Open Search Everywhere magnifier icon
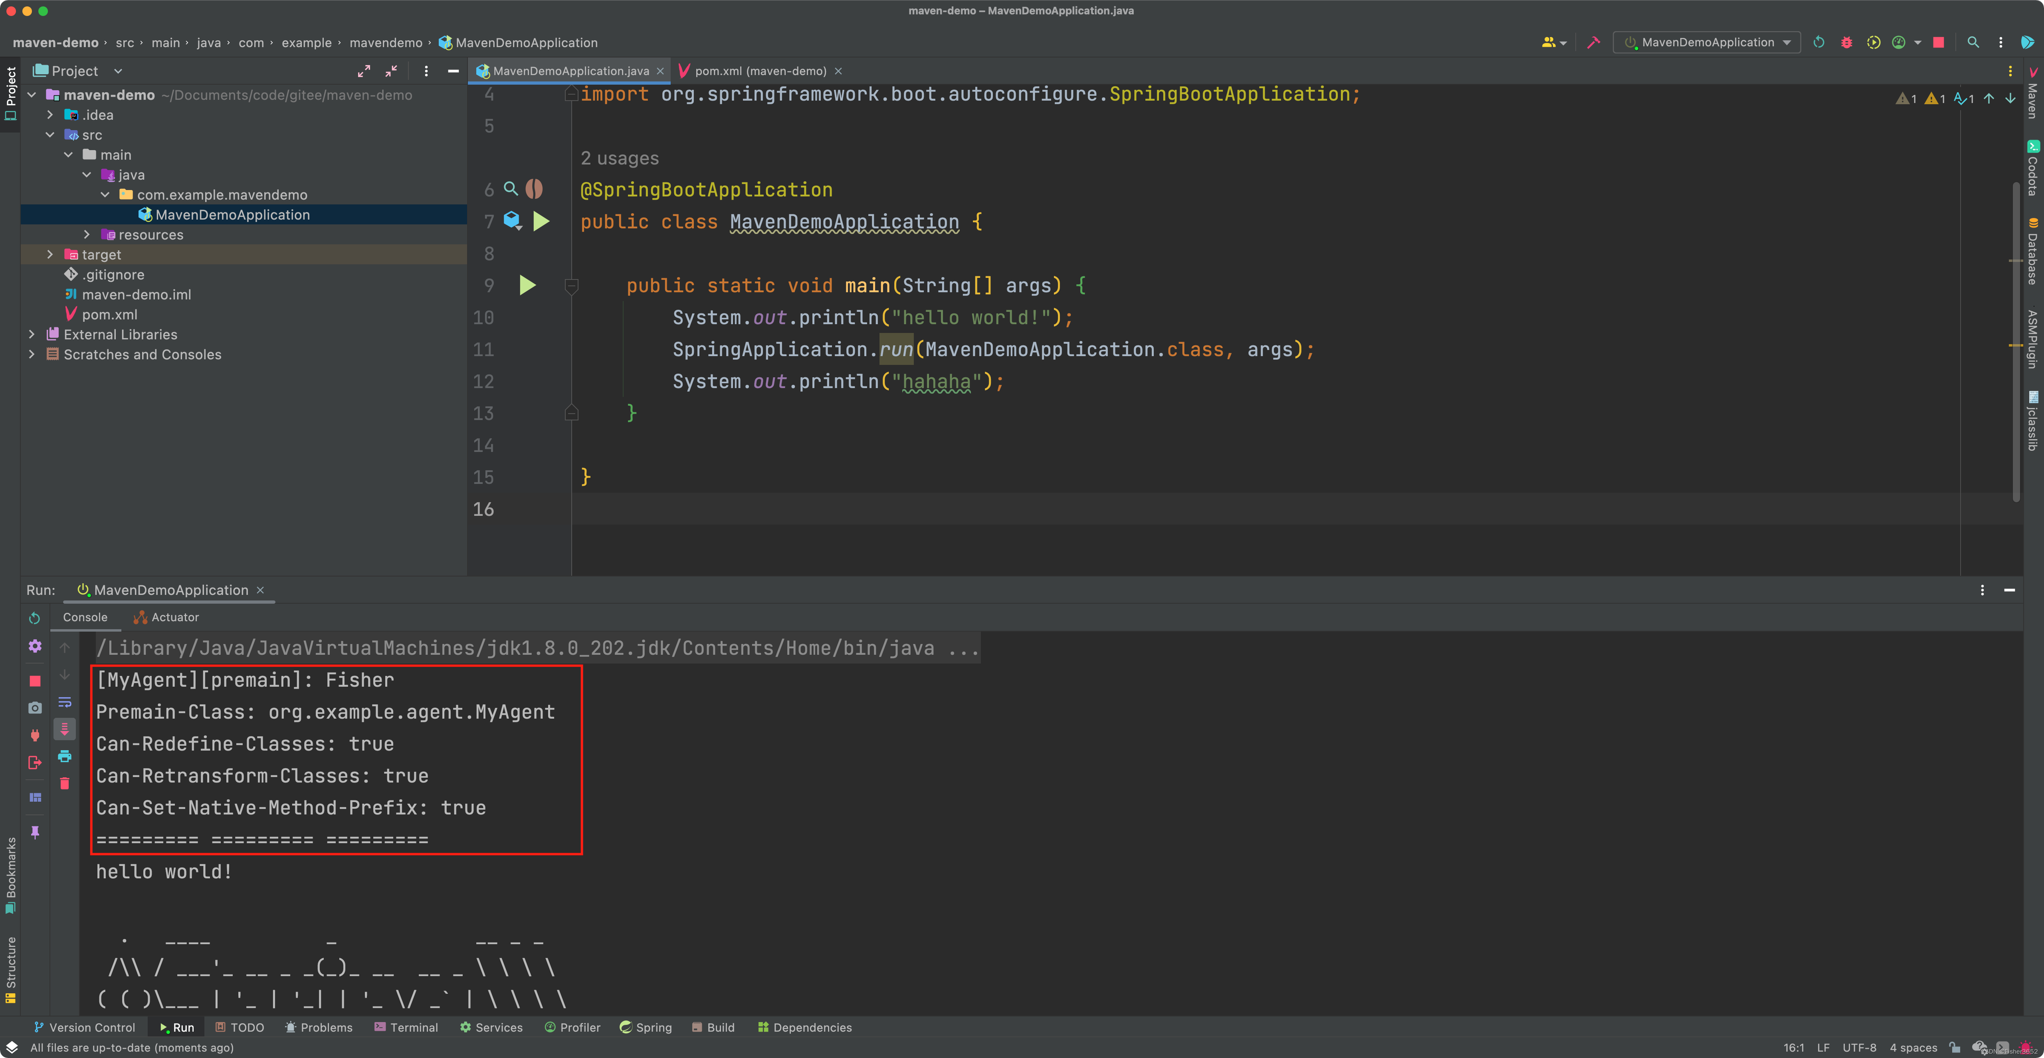 click(1973, 42)
